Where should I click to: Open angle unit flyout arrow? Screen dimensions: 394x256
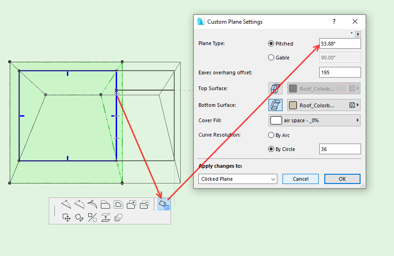click(x=358, y=34)
